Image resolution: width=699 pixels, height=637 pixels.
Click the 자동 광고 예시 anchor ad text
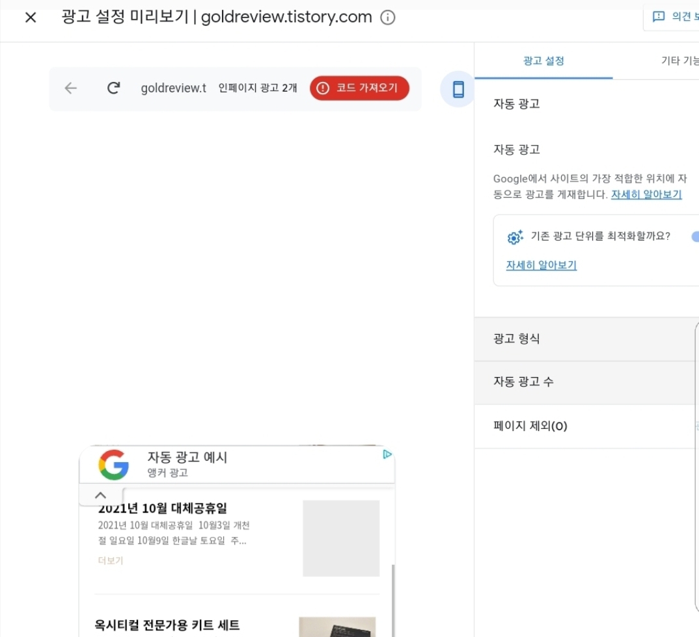point(187,457)
